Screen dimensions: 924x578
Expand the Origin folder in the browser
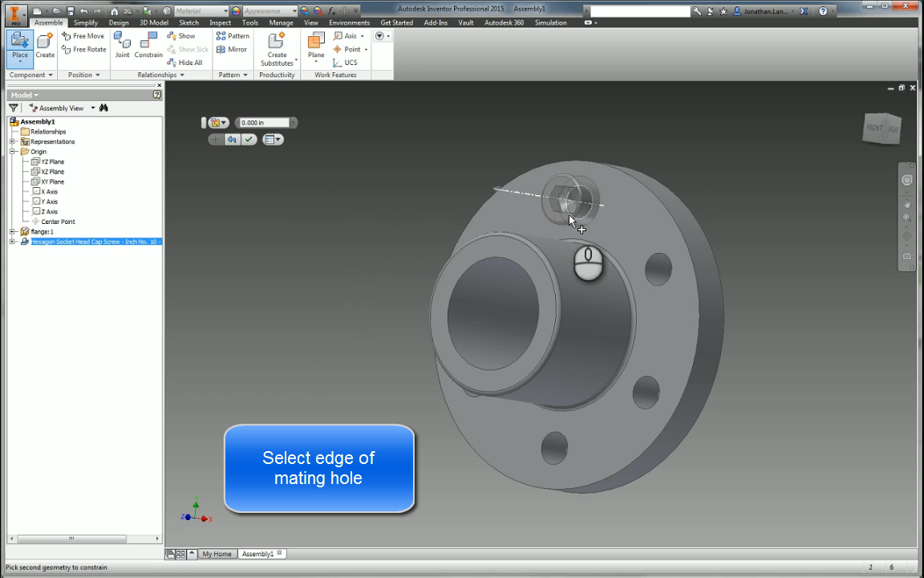(12, 151)
